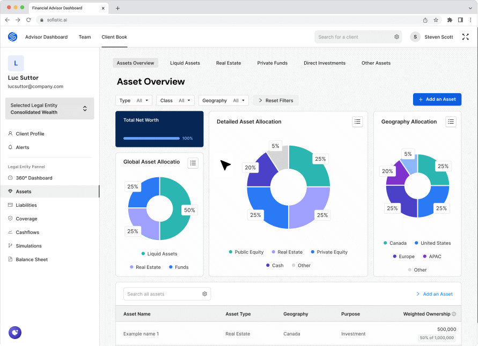This screenshot has width=478, height=346.
Task: Open the chat bubble icon bottom left
Action: click(14, 332)
